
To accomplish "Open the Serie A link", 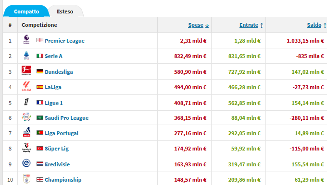I will (53, 56).
